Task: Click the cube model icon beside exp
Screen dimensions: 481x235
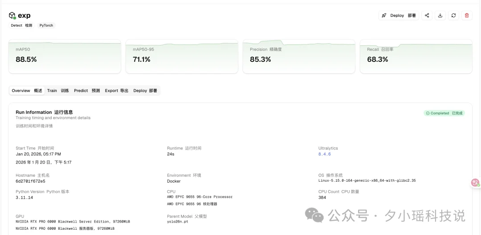Action: pos(12,16)
